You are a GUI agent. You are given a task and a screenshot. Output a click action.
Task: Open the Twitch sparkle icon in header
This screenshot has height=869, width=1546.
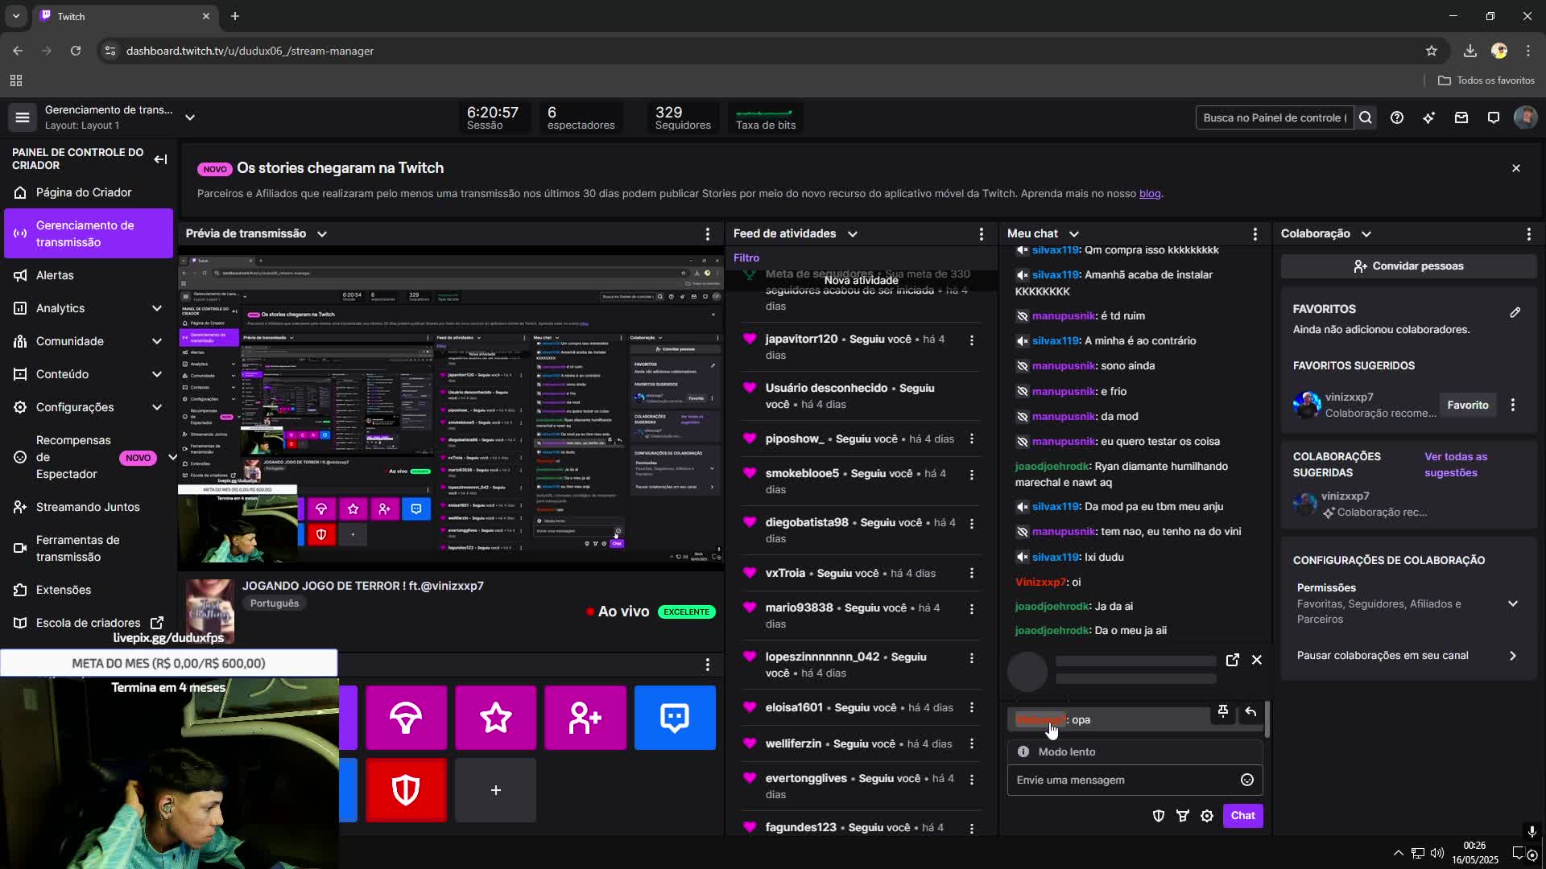coord(1428,117)
